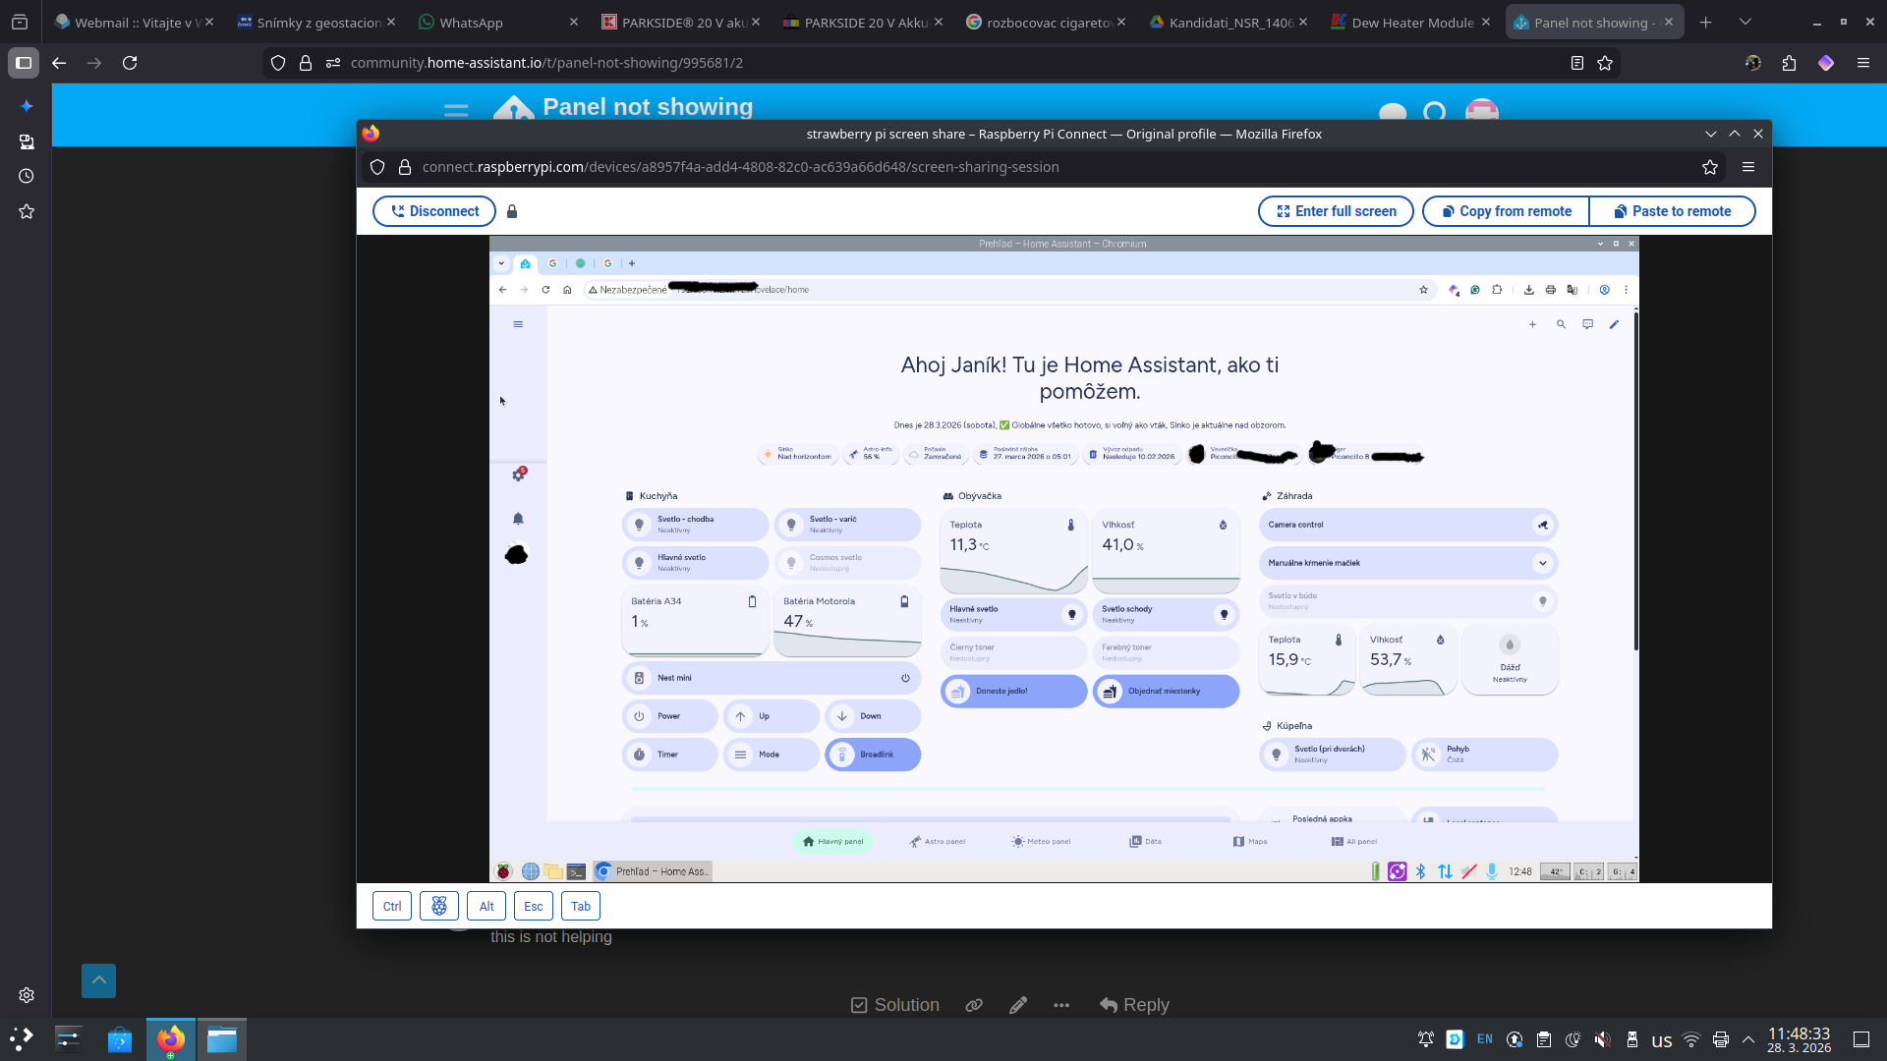
Task: Open Home Assistant notifications bell
Action: point(518,519)
